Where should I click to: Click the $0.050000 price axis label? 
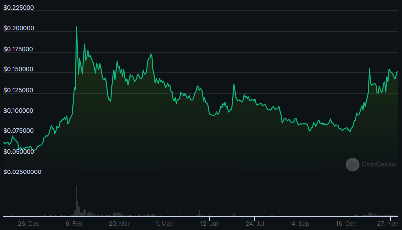[19, 152]
